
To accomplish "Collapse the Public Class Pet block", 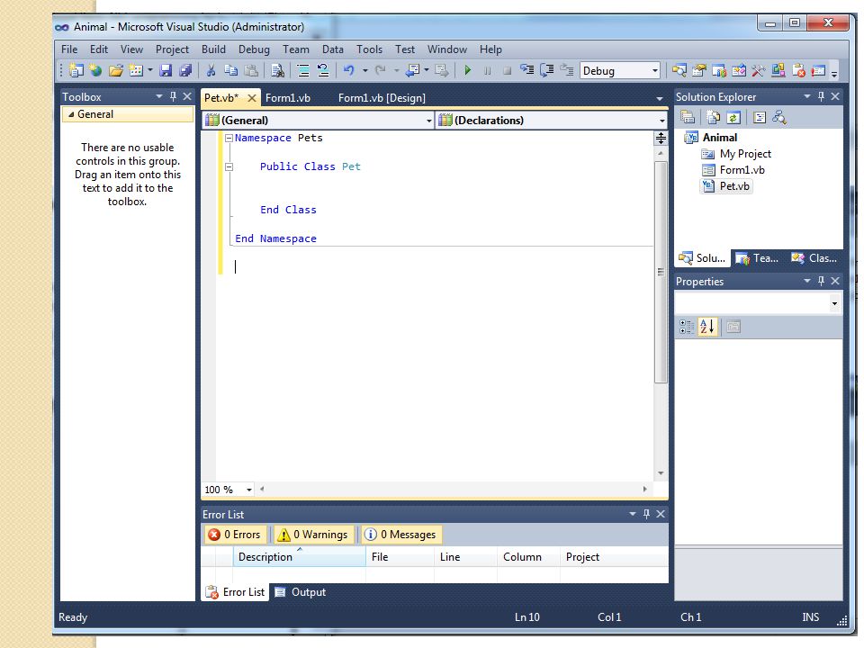I will (229, 167).
